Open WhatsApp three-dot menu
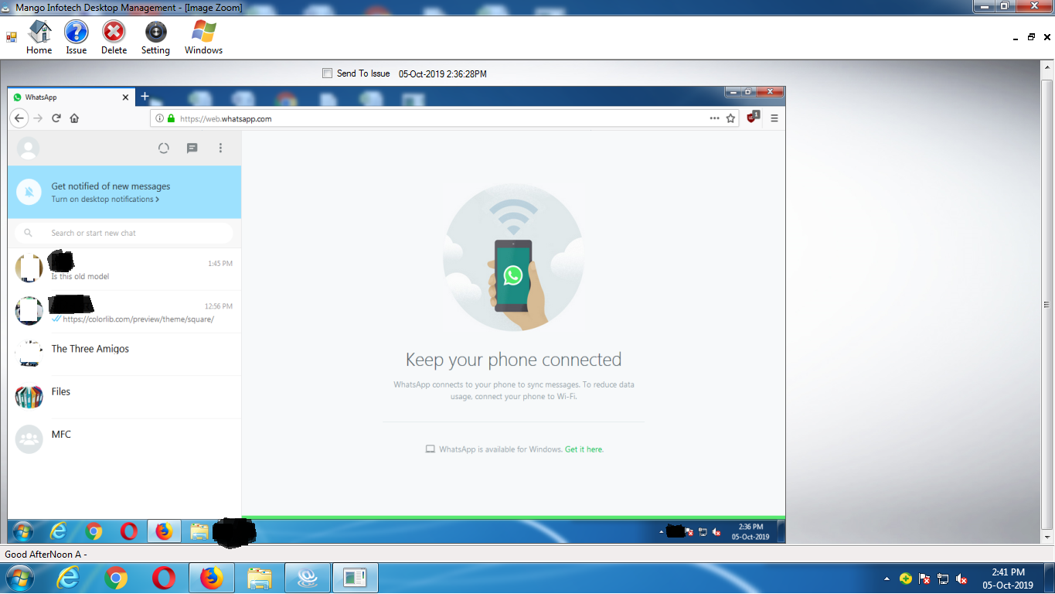 [x=220, y=148]
